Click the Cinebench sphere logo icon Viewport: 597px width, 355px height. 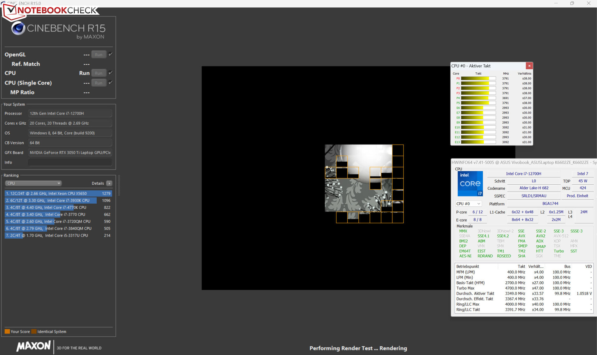[18, 28]
